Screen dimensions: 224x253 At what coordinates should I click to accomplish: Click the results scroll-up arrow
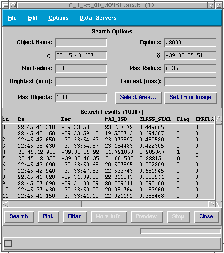coord(219,119)
